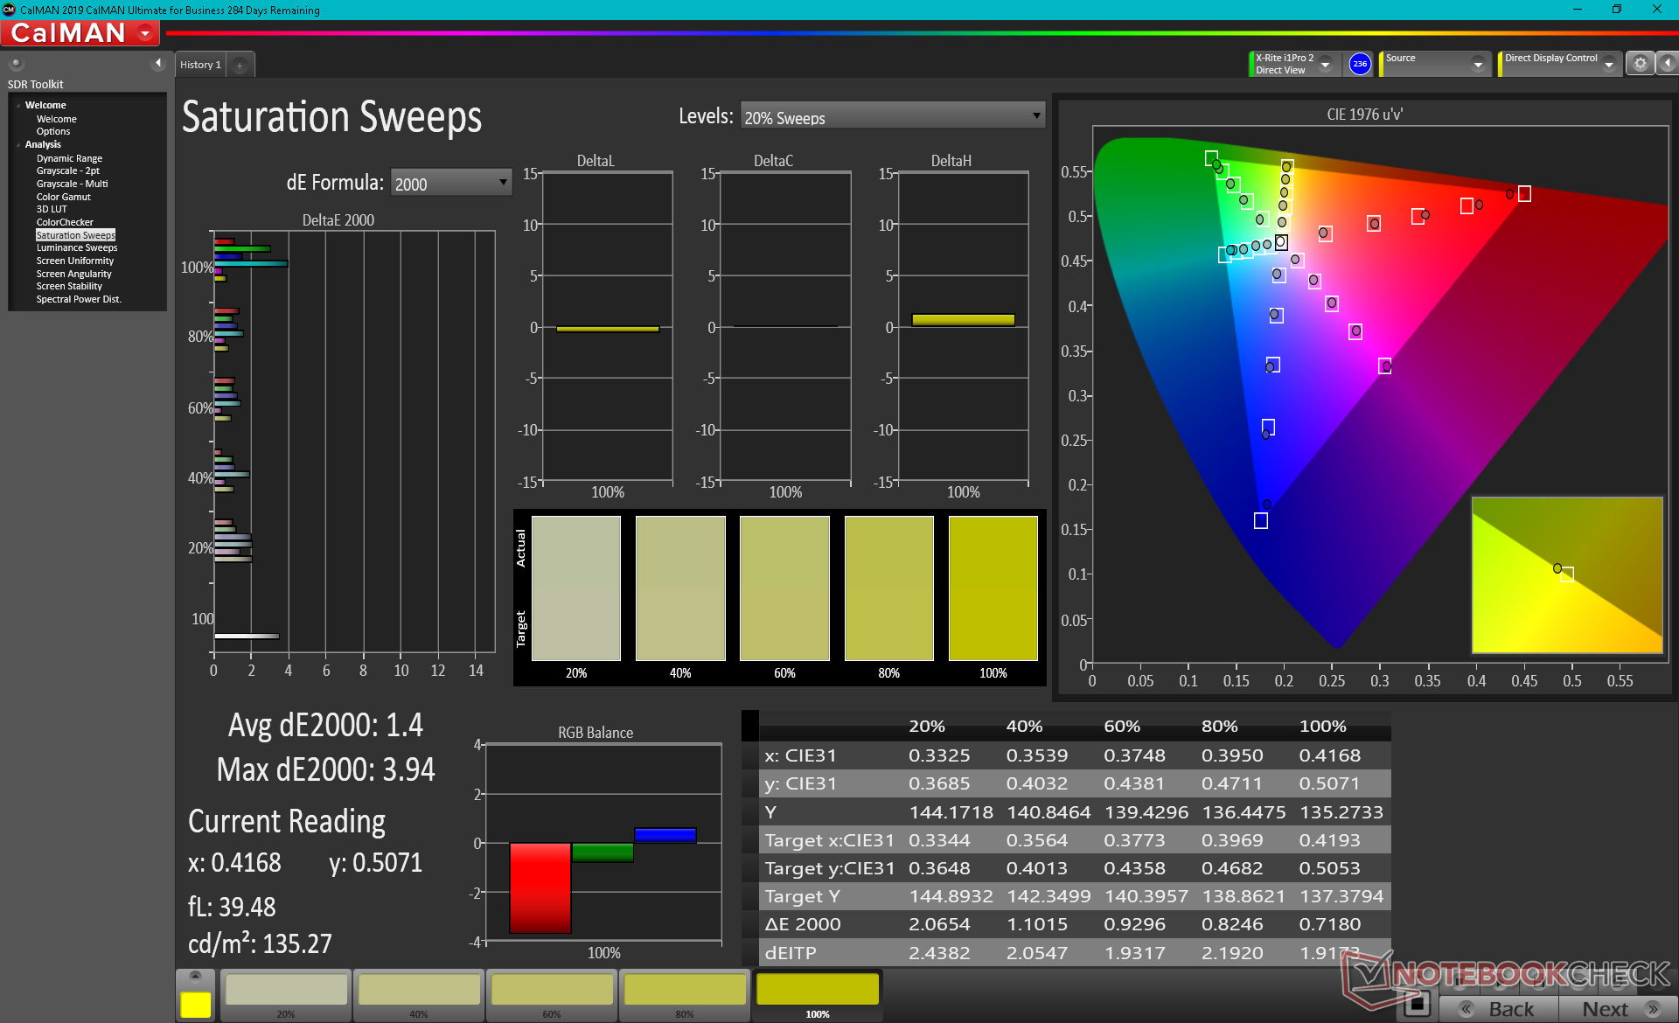Open the dE Formula 2000 dropdown
This screenshot has height=1023, width=1679.
click(450, 183)
